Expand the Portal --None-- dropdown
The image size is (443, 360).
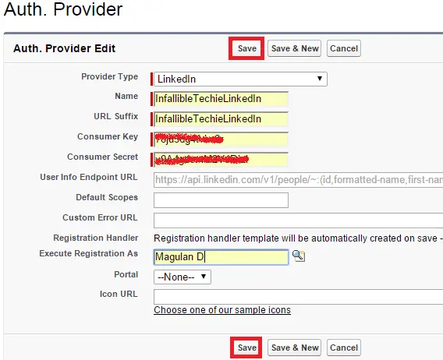coord(183,277)
